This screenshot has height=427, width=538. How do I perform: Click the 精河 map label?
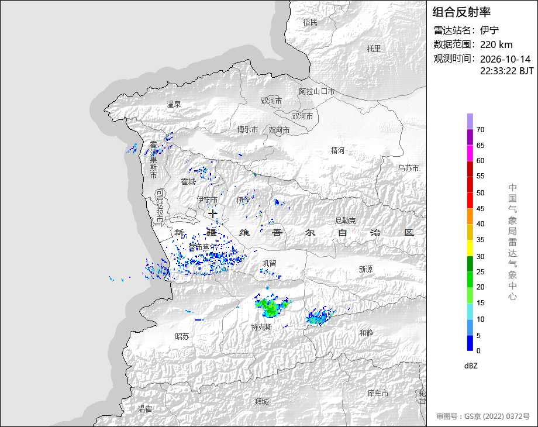pyautogui.click(x=337, y=150)
